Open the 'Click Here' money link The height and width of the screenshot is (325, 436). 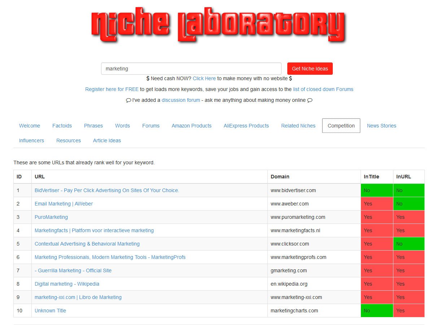204,78
